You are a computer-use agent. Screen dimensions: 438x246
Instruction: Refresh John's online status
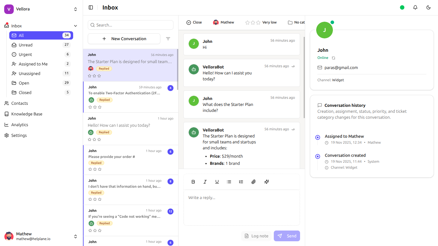point(333,58)
